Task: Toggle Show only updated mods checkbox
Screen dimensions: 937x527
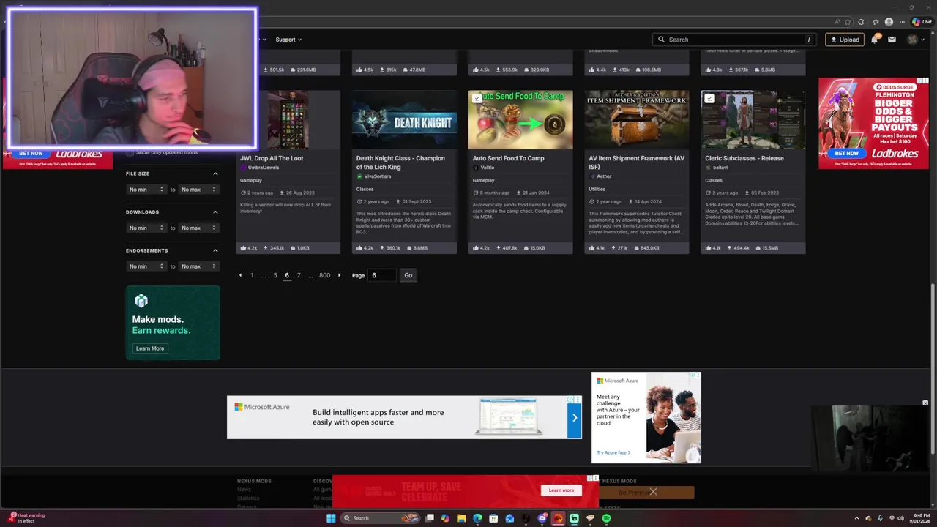Action: click(130, 152)
